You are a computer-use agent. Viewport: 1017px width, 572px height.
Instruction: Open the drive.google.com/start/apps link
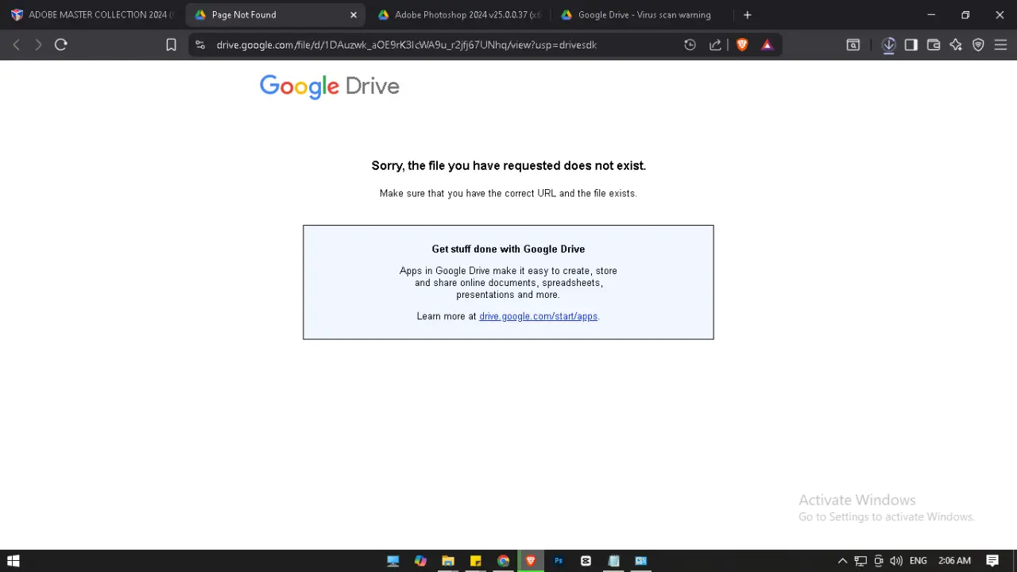point(538,316)
